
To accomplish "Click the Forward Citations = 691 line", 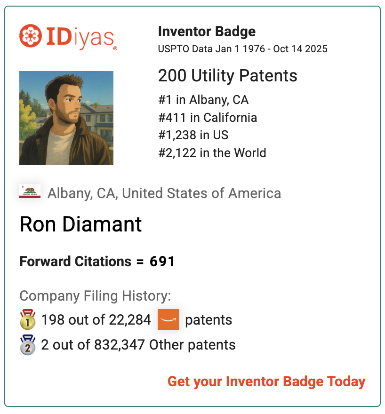I will [x=97, y=262].
